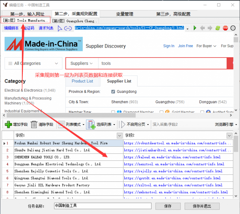Image resolution: width=240 pixels, height=214 pixels.
Task: Open the 不启用分页 dropdown arrow
Action: click(x=148, y=125)
